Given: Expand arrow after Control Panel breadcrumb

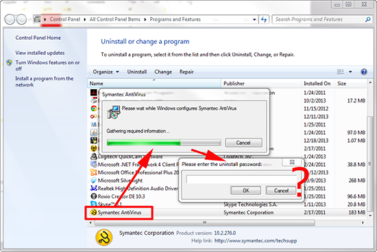Looking at the screenshot, I should pos(84,19).
